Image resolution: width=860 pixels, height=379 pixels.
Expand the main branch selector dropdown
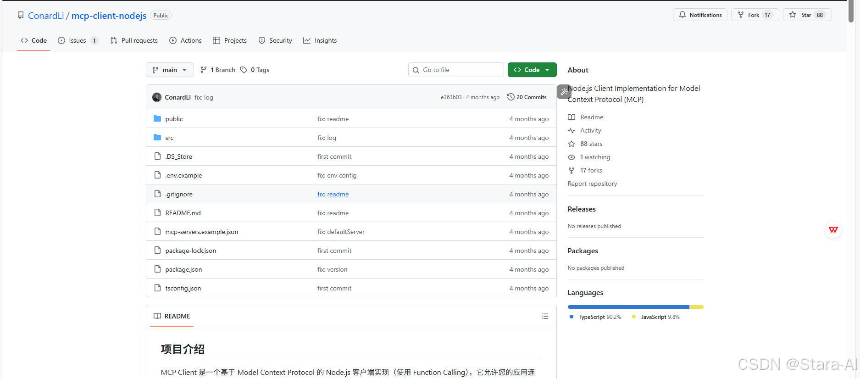170,70
